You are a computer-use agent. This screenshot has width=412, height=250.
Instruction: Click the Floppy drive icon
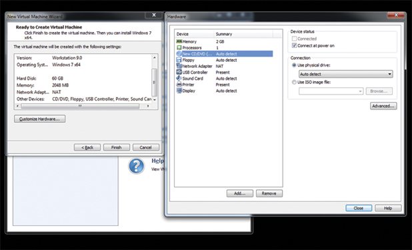point(179,60)
